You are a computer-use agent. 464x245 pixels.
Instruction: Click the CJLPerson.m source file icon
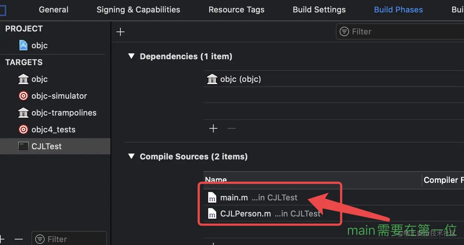(x=212, y=214)
